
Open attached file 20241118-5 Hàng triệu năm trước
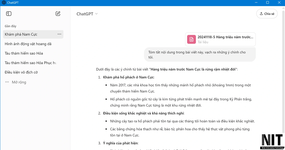[x=220, y=39]
